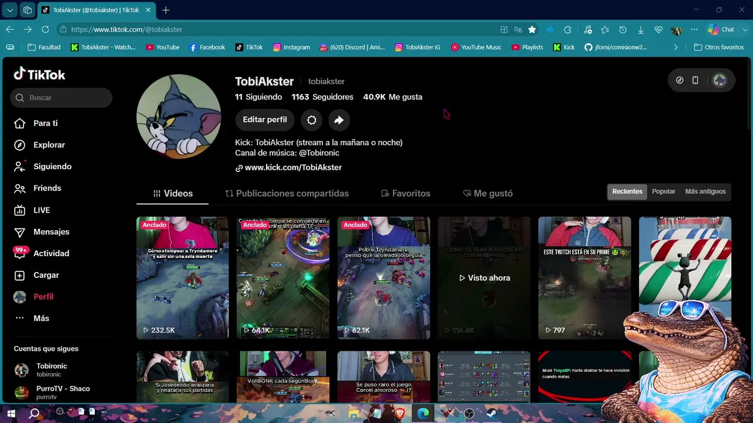Open the YouTube bookmark
The height and width of the screenshot is (423, 753).
coord(162,47)
